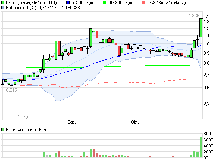Click the 800T volume axis label
Viewport: 219px width, 161px height.
(x=208, y=134)
